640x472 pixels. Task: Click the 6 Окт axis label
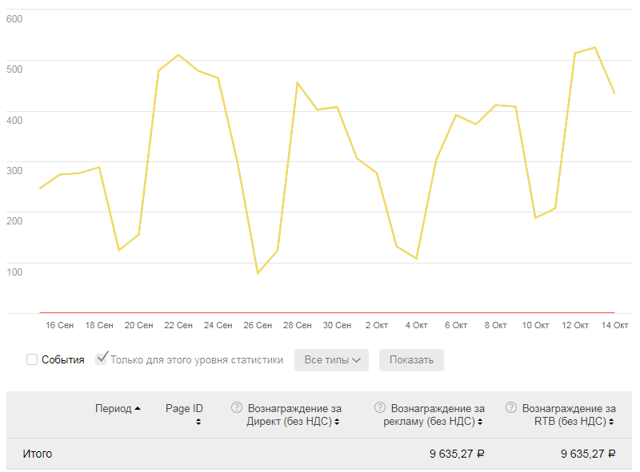[456, 325]
